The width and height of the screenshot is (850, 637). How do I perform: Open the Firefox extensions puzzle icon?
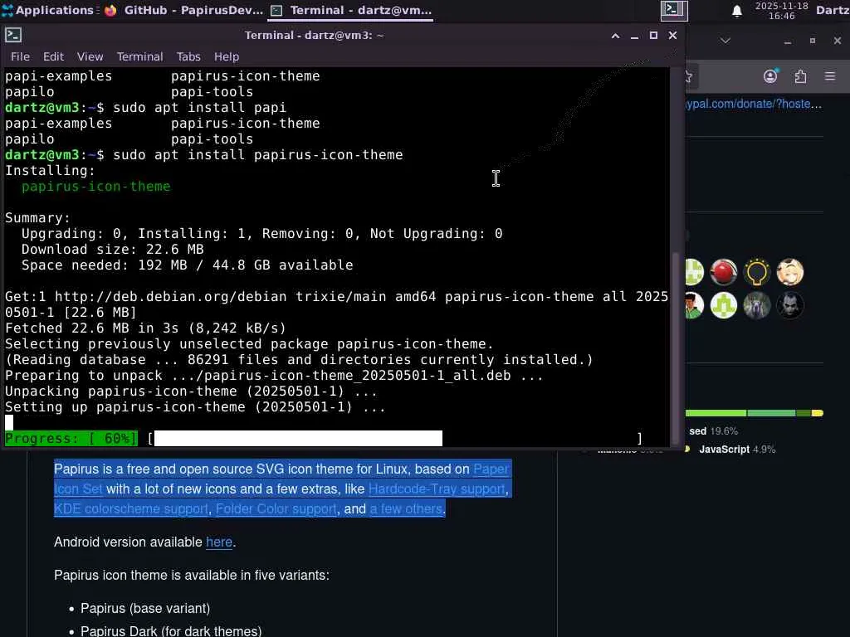pyautogui.click(x=800, y=76)
